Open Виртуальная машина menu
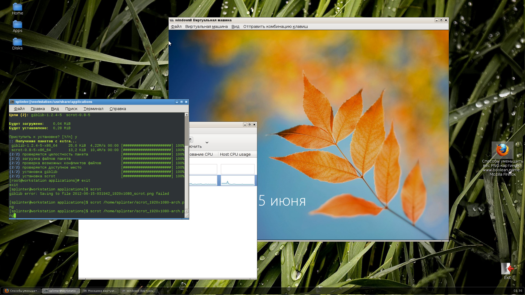 coord(206,26)
